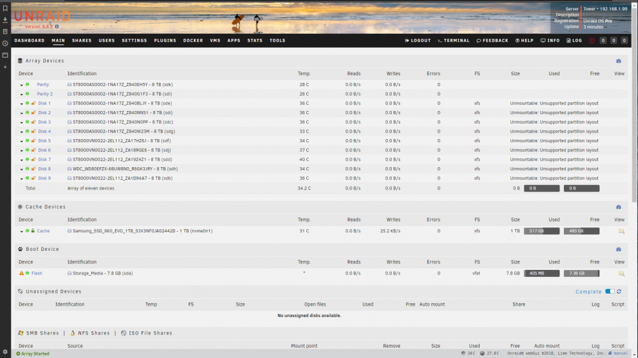Click disk icon beside WDC_WD80EFZX identification
Viewport: 638px width, 358px height.
point(69,169)
